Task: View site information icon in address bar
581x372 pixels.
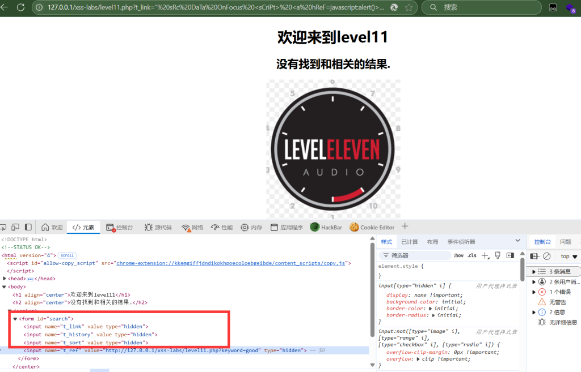Action: click(x=39, y=7)
